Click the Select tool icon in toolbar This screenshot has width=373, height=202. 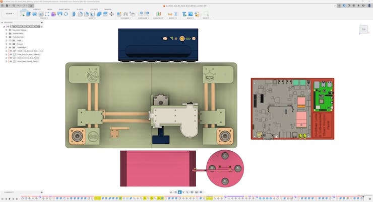tap(206, 14)
